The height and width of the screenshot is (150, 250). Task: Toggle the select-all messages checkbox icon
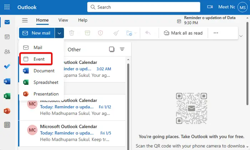[x=112, y=50]
